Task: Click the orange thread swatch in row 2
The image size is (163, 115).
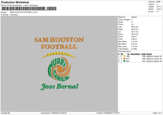Action: [x=124, y=59]
